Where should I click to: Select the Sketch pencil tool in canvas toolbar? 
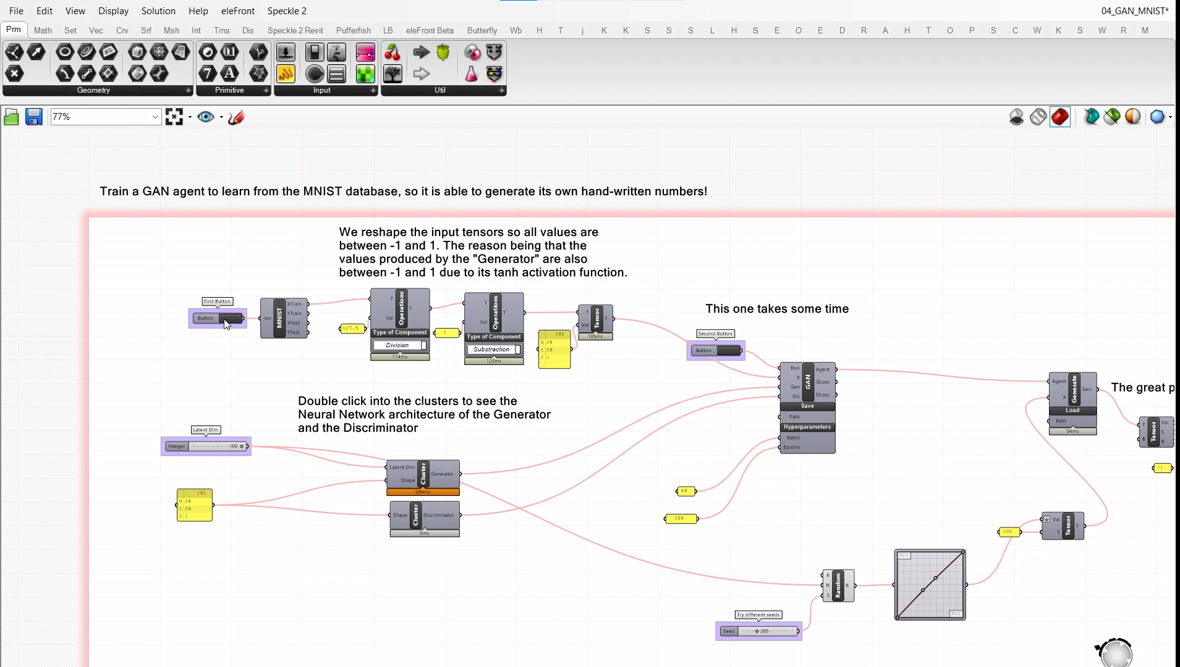[236, 117]
